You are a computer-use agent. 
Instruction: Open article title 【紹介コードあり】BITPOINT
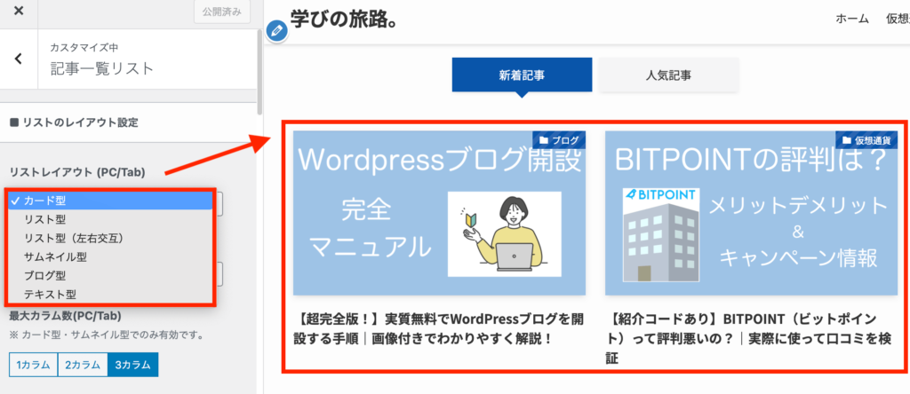tap(748, 338)
